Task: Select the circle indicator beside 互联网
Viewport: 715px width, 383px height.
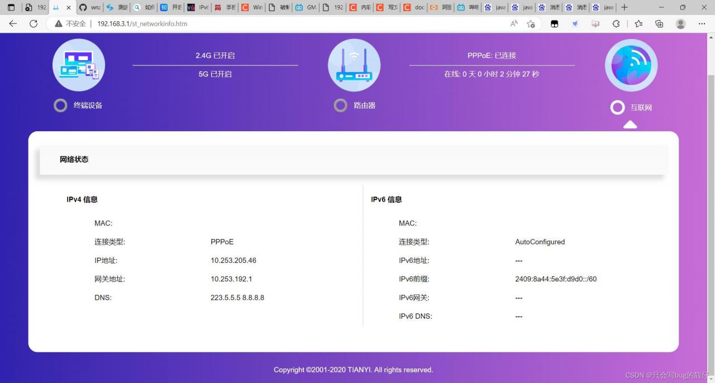Action: (x=617, y=107)
